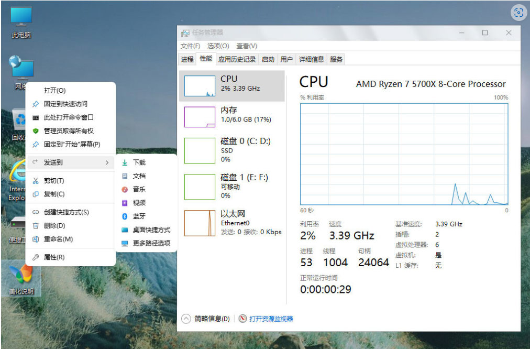Choose 打开(O) in the context menu
This screenshot has height=349, width=530.
pyautogui.click(x=71, y=90)
